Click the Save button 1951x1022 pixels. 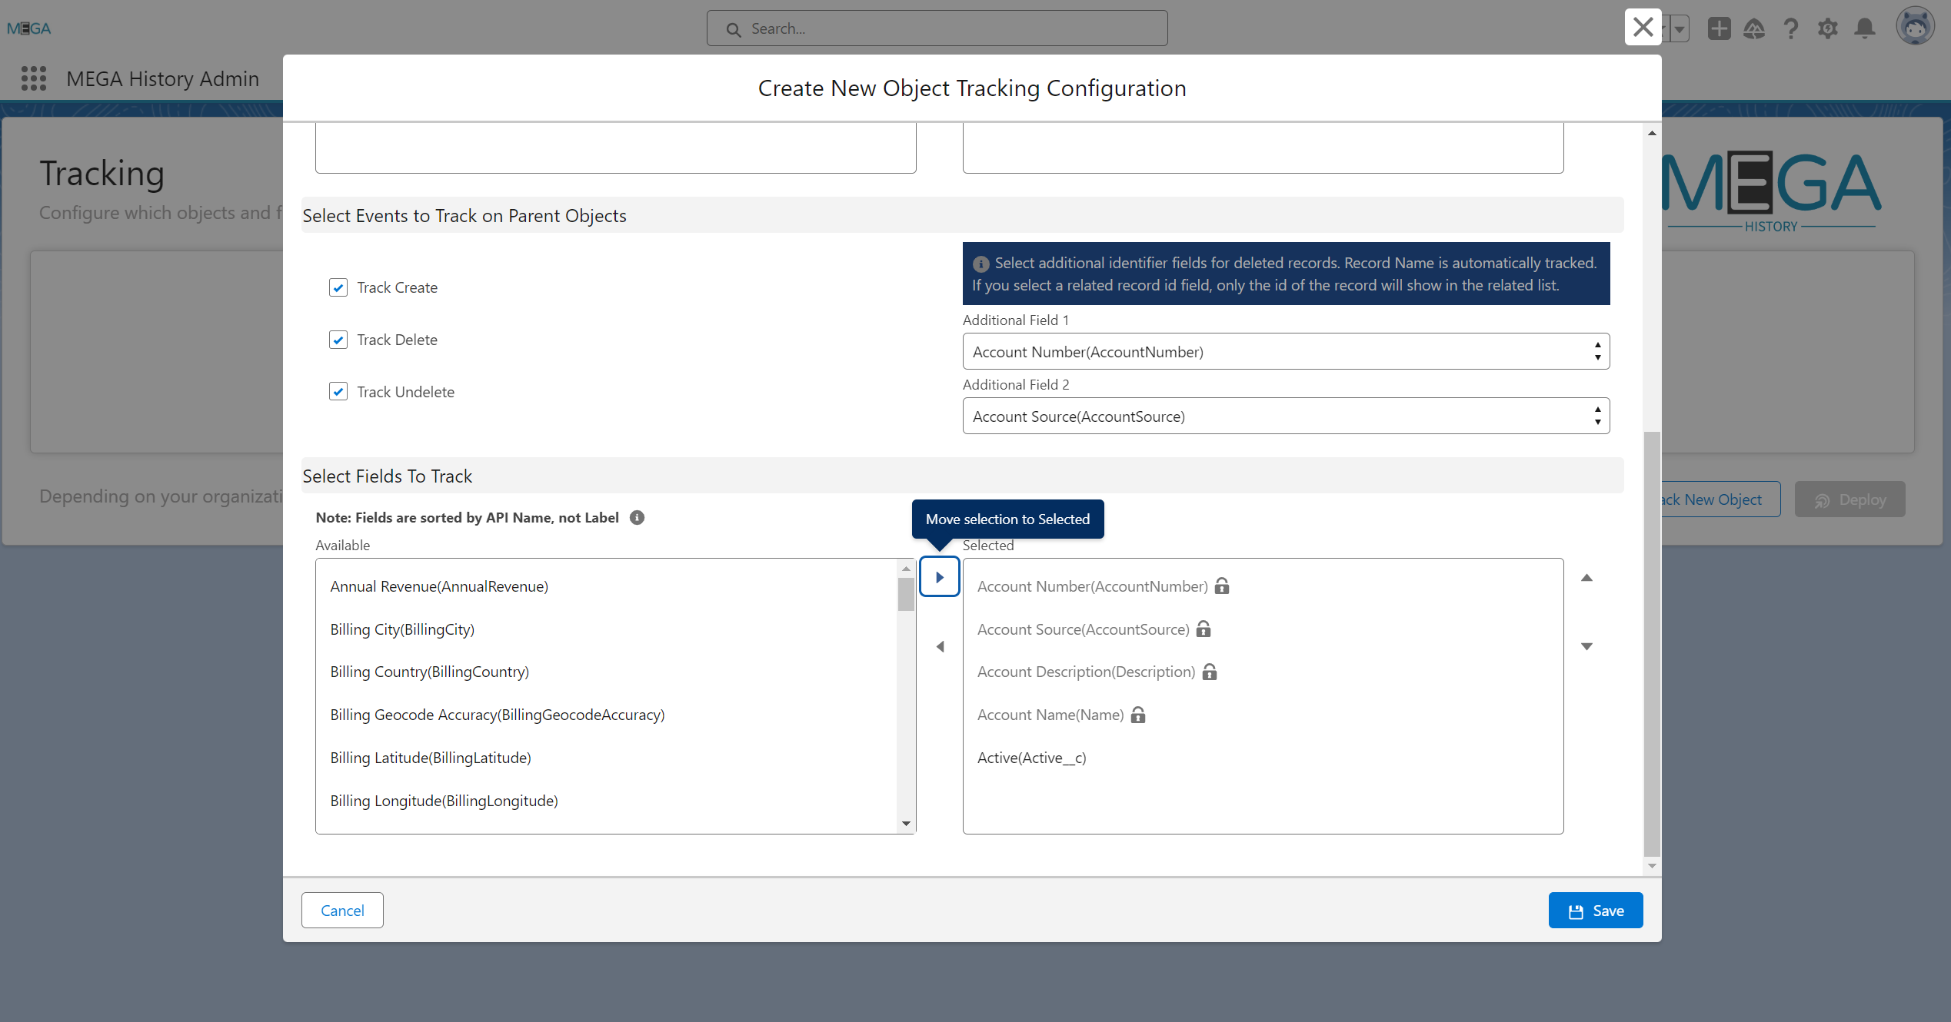pyautogui.click(x=1595, y=911)
